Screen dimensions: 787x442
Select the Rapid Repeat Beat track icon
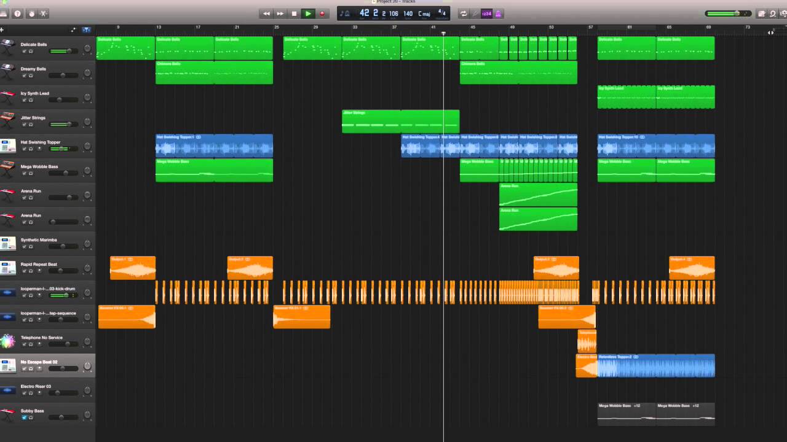pos(7,268)
